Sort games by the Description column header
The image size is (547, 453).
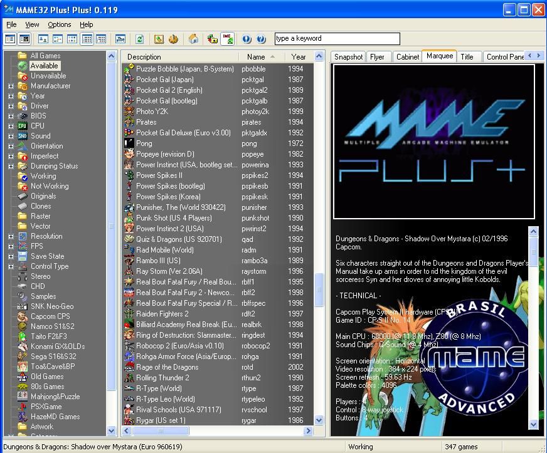[x=180, y=57]
